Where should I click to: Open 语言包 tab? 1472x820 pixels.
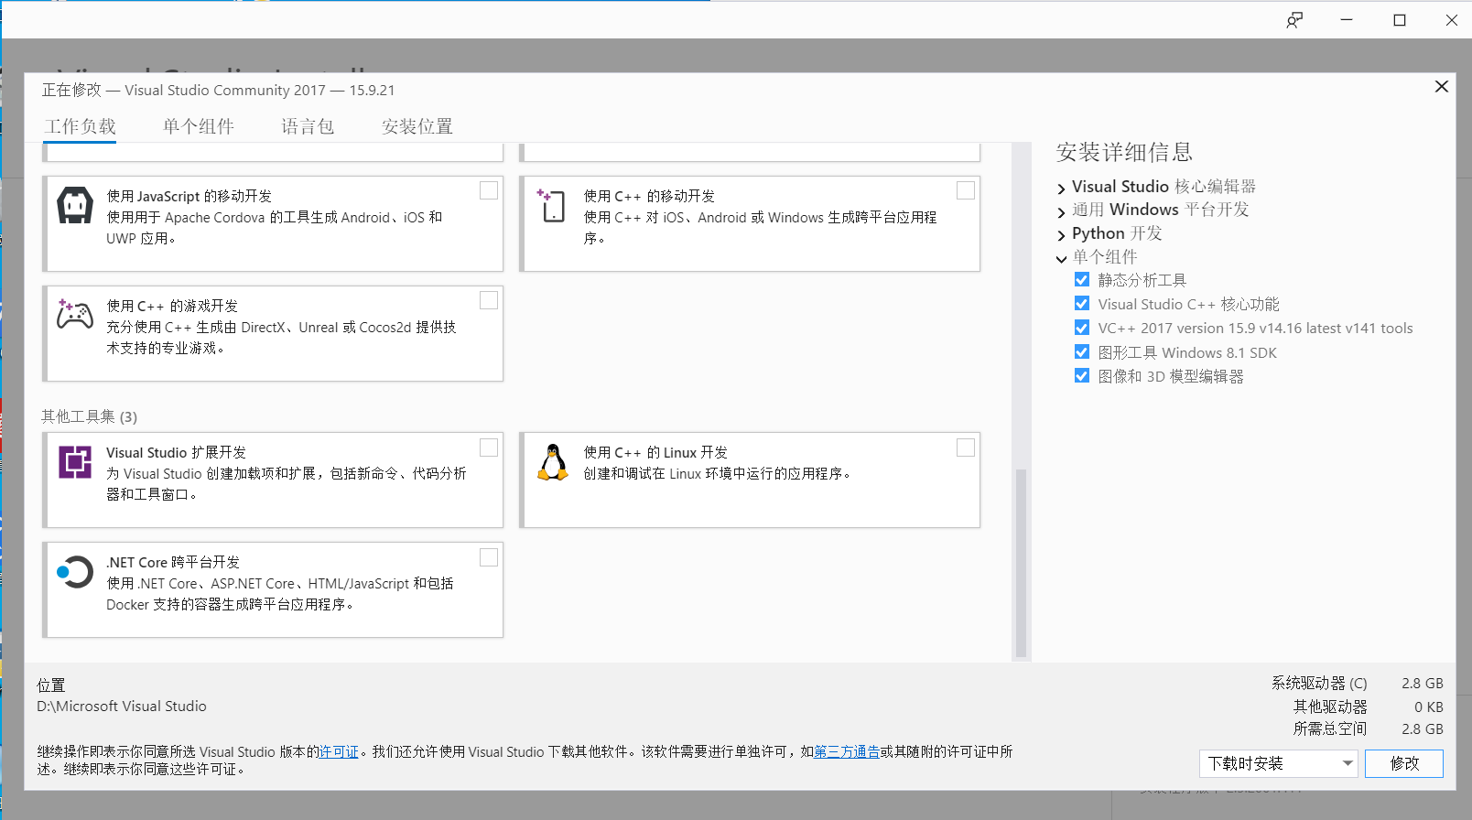[308, 126]
